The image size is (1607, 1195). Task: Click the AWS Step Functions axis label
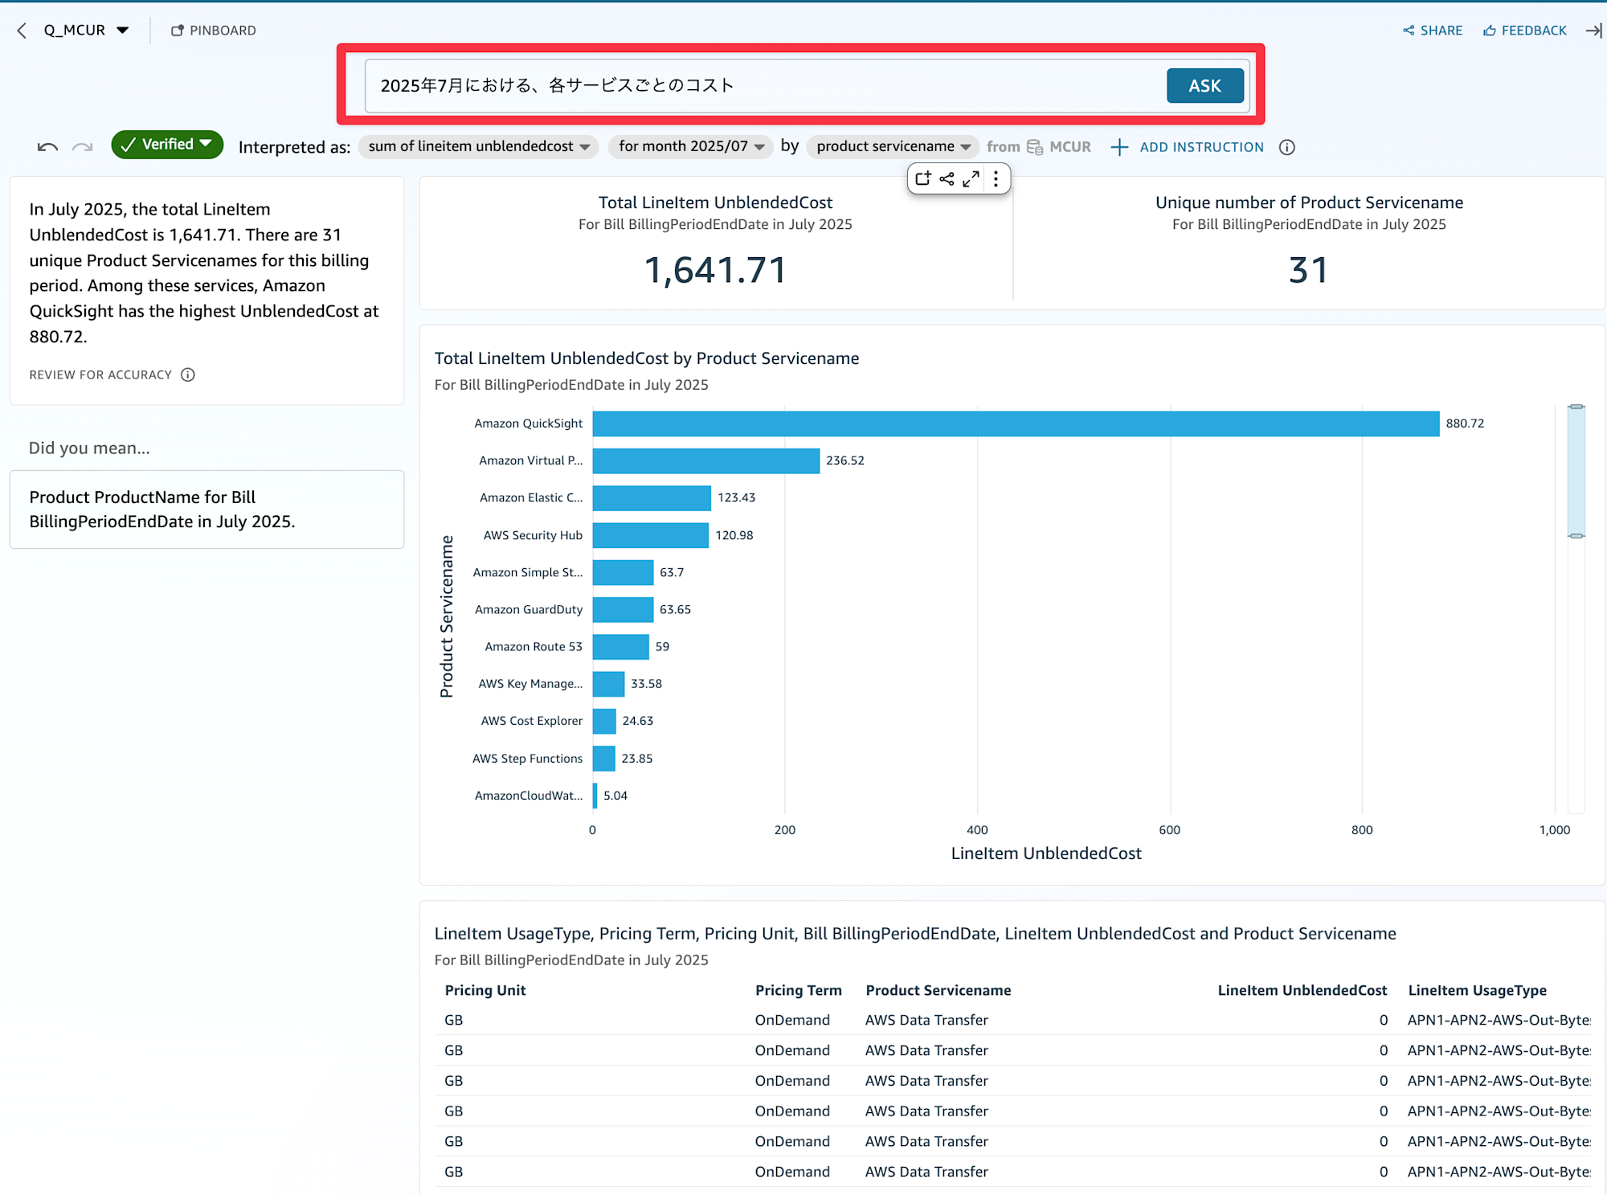[x=527, y=759]
